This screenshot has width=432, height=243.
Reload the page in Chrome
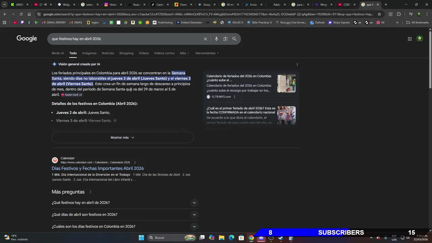click(21, 14)
